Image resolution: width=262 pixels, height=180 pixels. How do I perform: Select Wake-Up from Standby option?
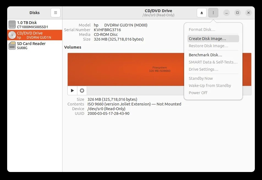pyautogui.click(x=210, y=85)
